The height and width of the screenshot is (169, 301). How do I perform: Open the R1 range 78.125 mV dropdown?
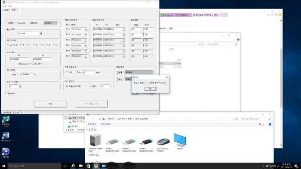(86, 29)
